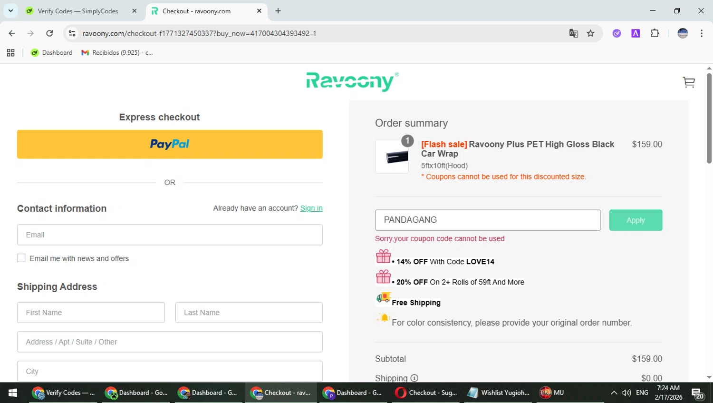Click the product title Ravoony Plus PET

(x=518, y=149)
